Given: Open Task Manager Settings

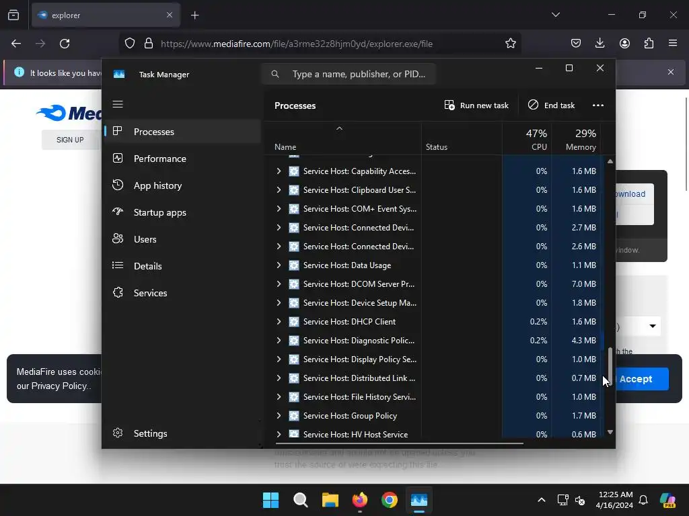Looking at the screenshot, I should pyautogui.click(x=182, y=433).
